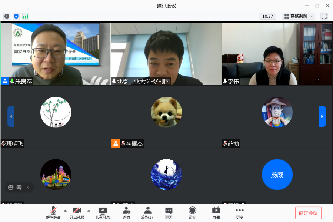333x222 pixels.
Task: Click the meeting info icon
Action: (7, 16)
